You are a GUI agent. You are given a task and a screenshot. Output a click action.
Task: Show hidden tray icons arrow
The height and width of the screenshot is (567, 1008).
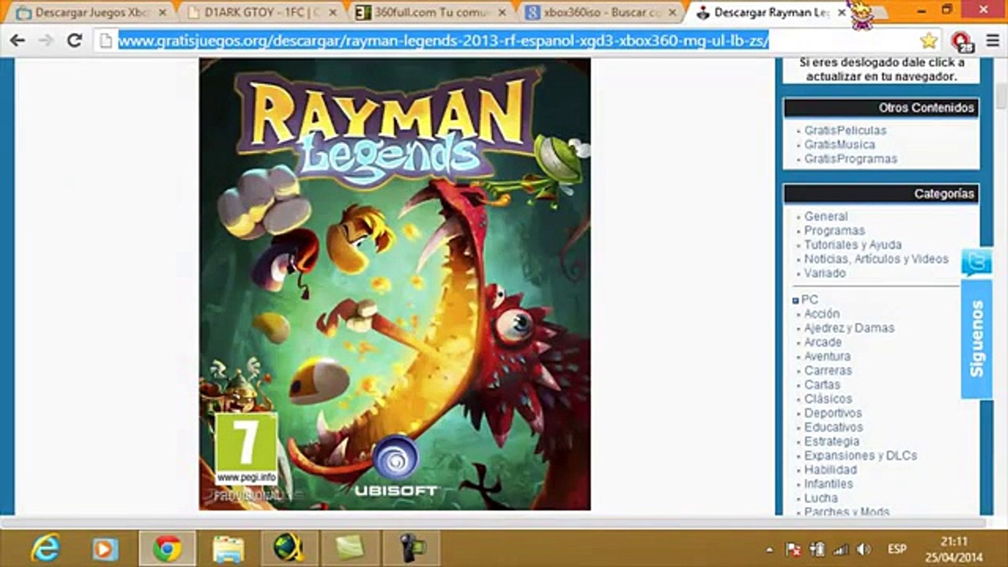[x=769, y=550]
